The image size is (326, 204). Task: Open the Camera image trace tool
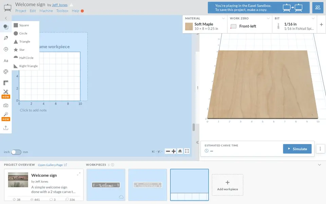pyautogui.click(x=6, y=105)
